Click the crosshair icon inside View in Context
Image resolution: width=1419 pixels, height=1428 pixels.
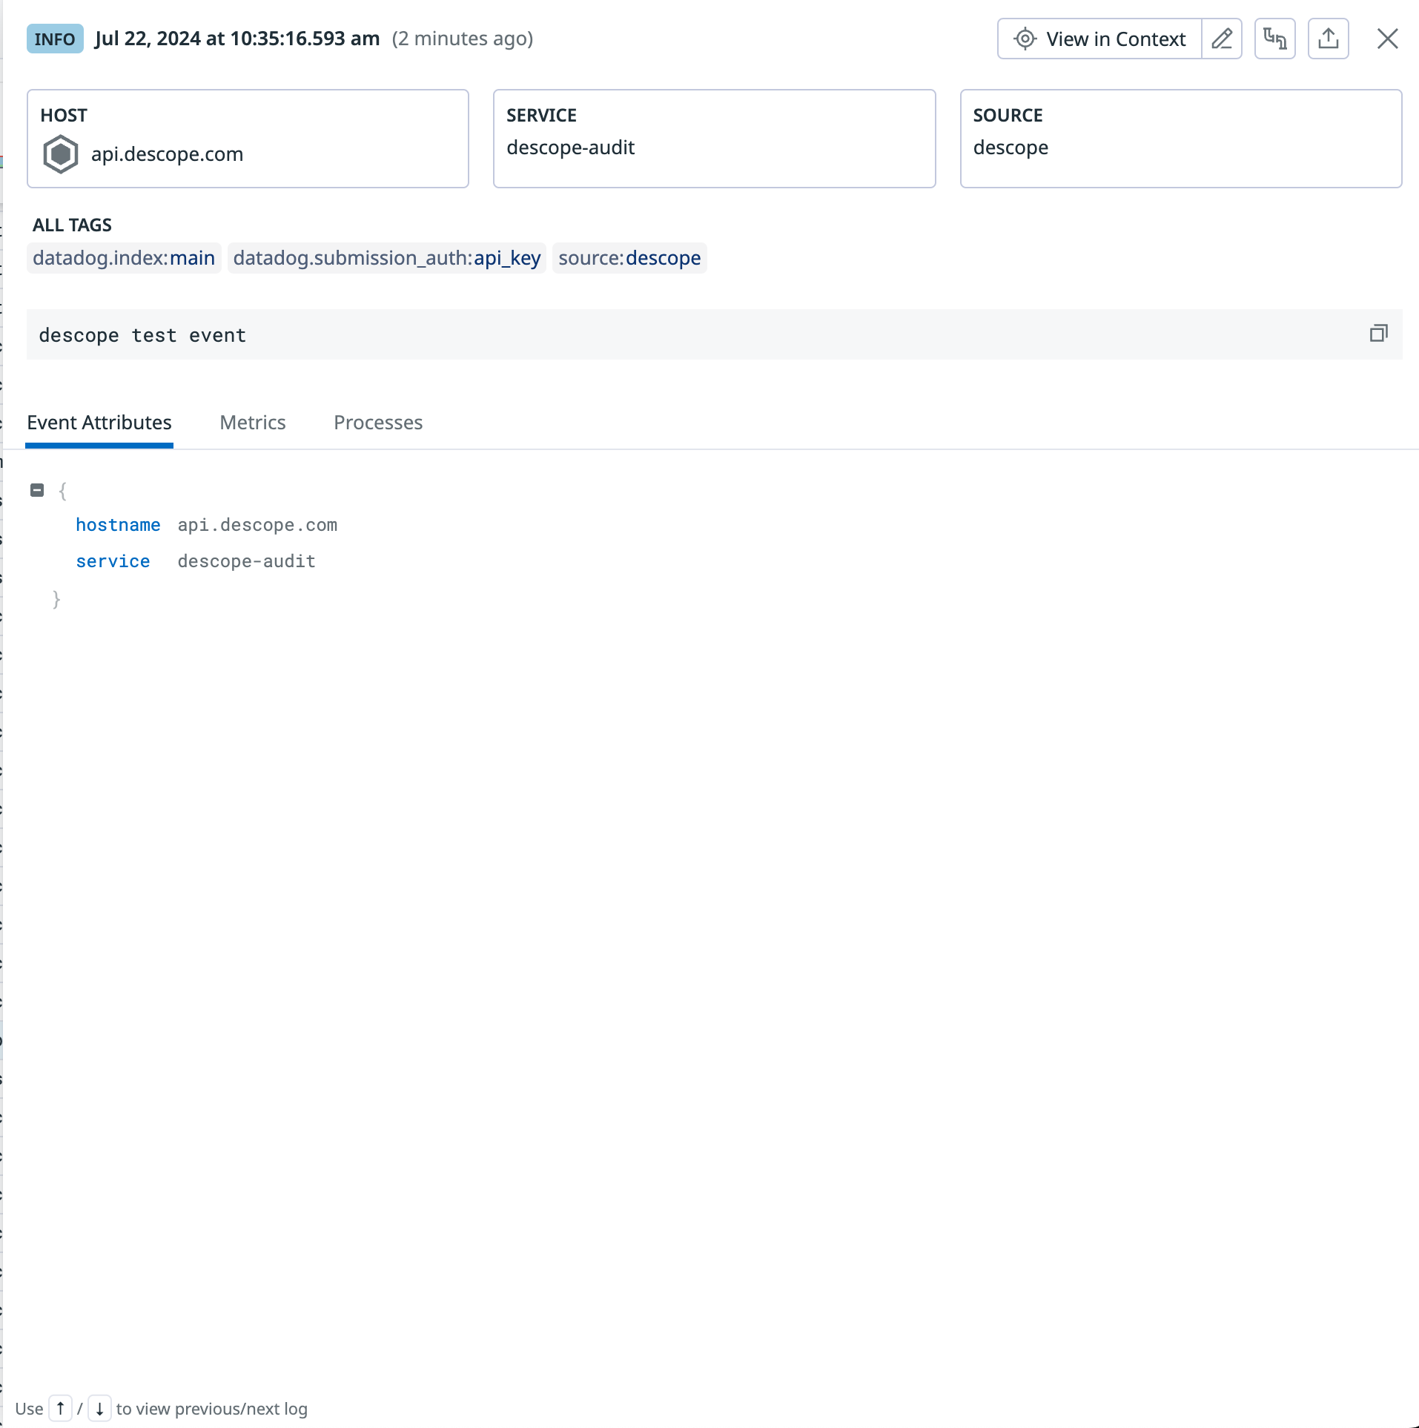tap(1025, 39)
